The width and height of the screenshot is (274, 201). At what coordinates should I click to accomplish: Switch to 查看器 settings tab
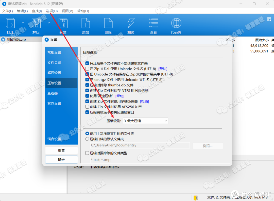tap(61, 93)
